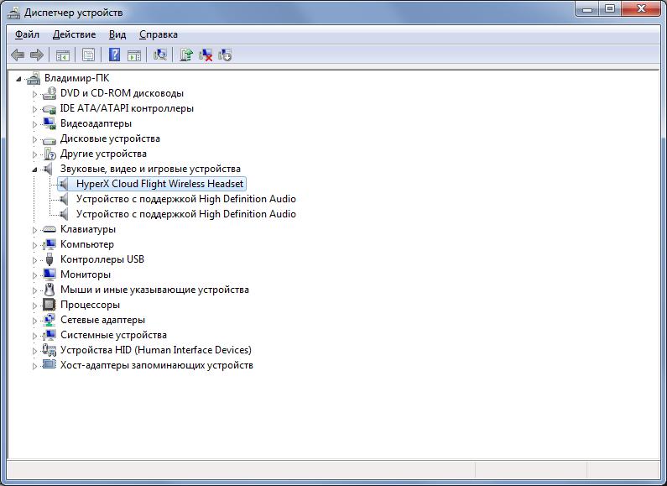
Task: Select the Мониторы category label
Action: click(x=86, y=274)
